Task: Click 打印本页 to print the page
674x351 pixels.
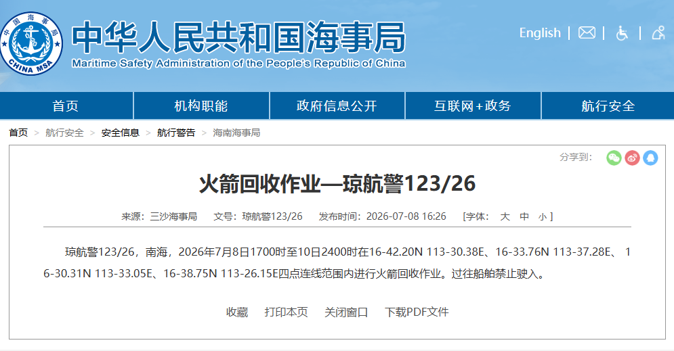Action: [287, 312]
